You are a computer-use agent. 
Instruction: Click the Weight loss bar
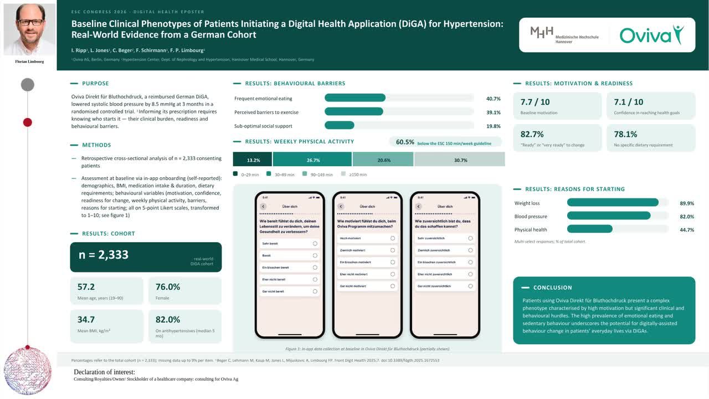[613, 203]
